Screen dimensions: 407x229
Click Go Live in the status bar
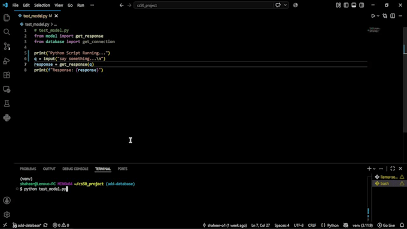point(386,225)
